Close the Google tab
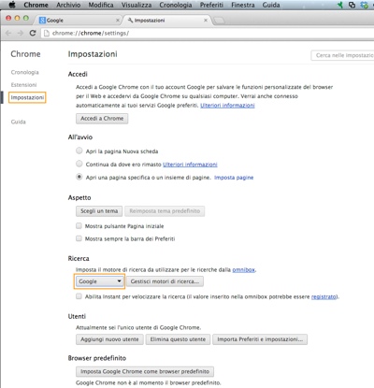This screenshot has height=388, width=374. [118, 21]
